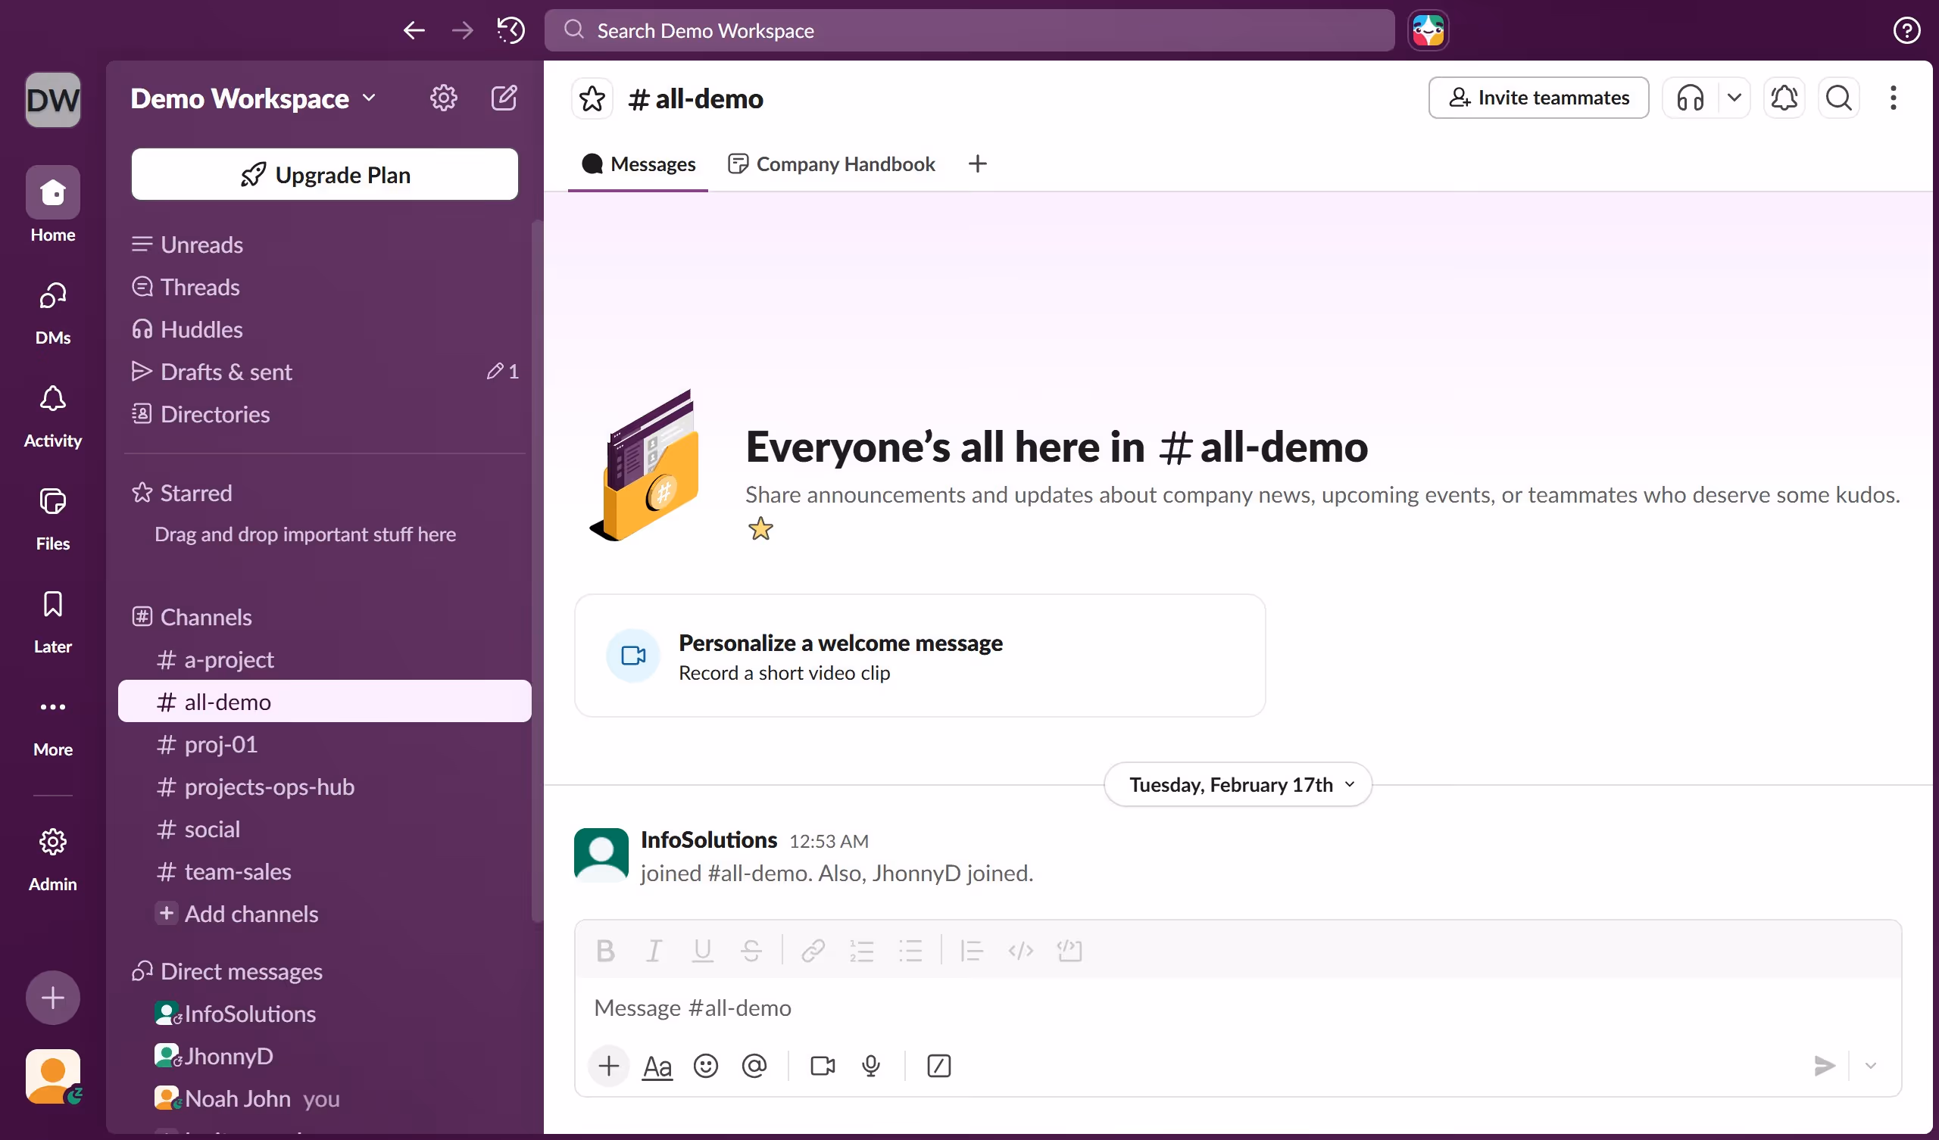Go forward with the right arrow
This screenshot has height=1140, width=1939.
tap(463, 30)
